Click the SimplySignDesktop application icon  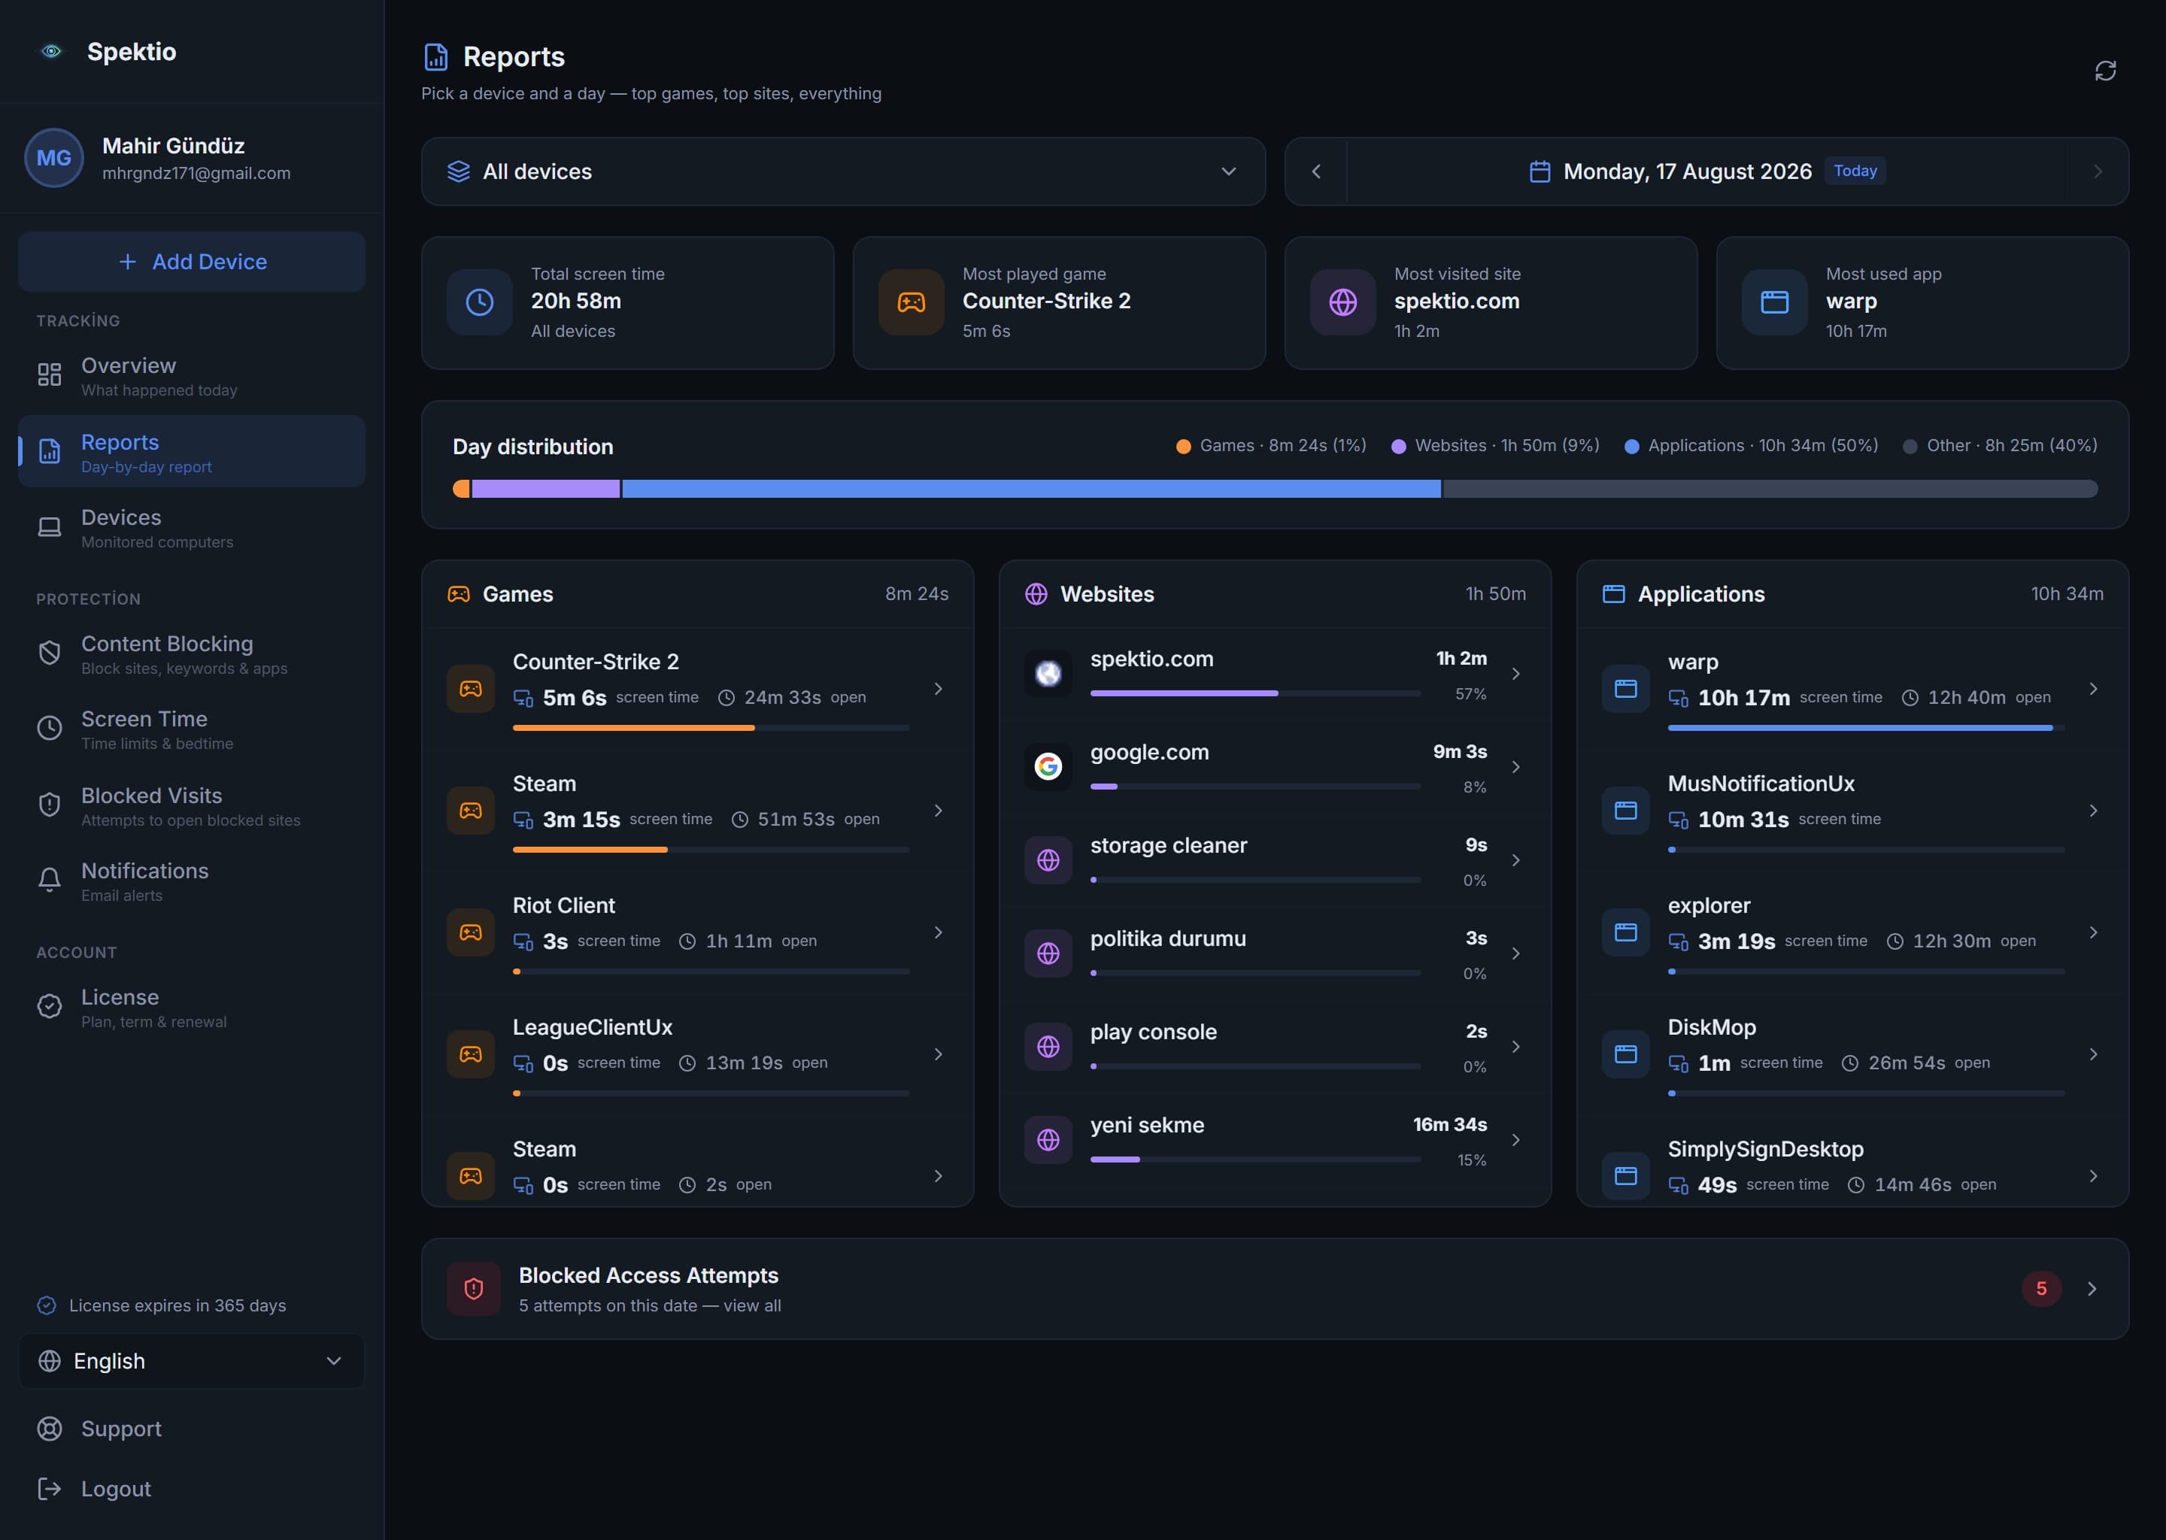click(x=1625, y=1176)
